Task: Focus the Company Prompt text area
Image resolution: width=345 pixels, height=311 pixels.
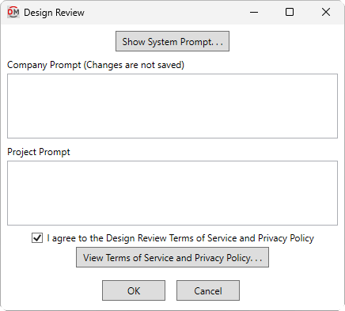Action: click(x=172, y=106)
